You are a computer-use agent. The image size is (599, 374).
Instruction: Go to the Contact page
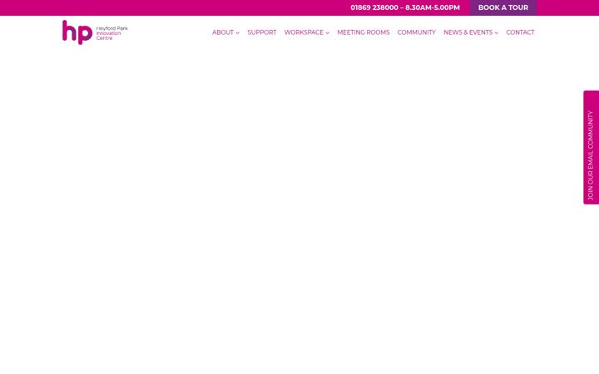pyautogui.click(x=520, y=32)
